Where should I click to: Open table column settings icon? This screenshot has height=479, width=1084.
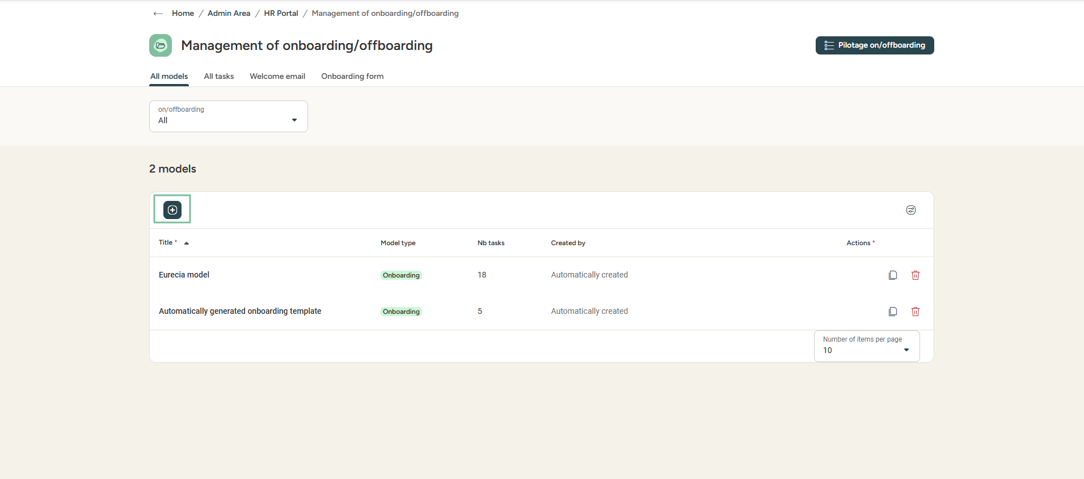coord(910,210)
